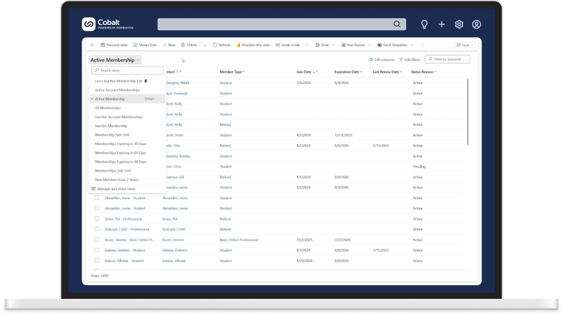The width and height of the screenshot is (570, 315).
Task: Tick the checkbox for Acker, Pat - Professional
Action: [x=97, y=219]
